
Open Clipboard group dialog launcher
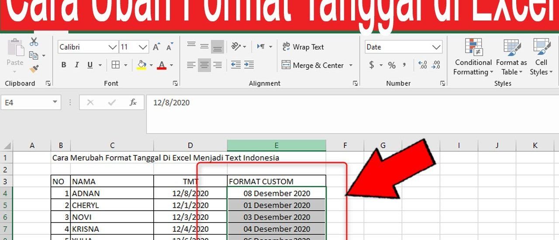click(48, 83)
